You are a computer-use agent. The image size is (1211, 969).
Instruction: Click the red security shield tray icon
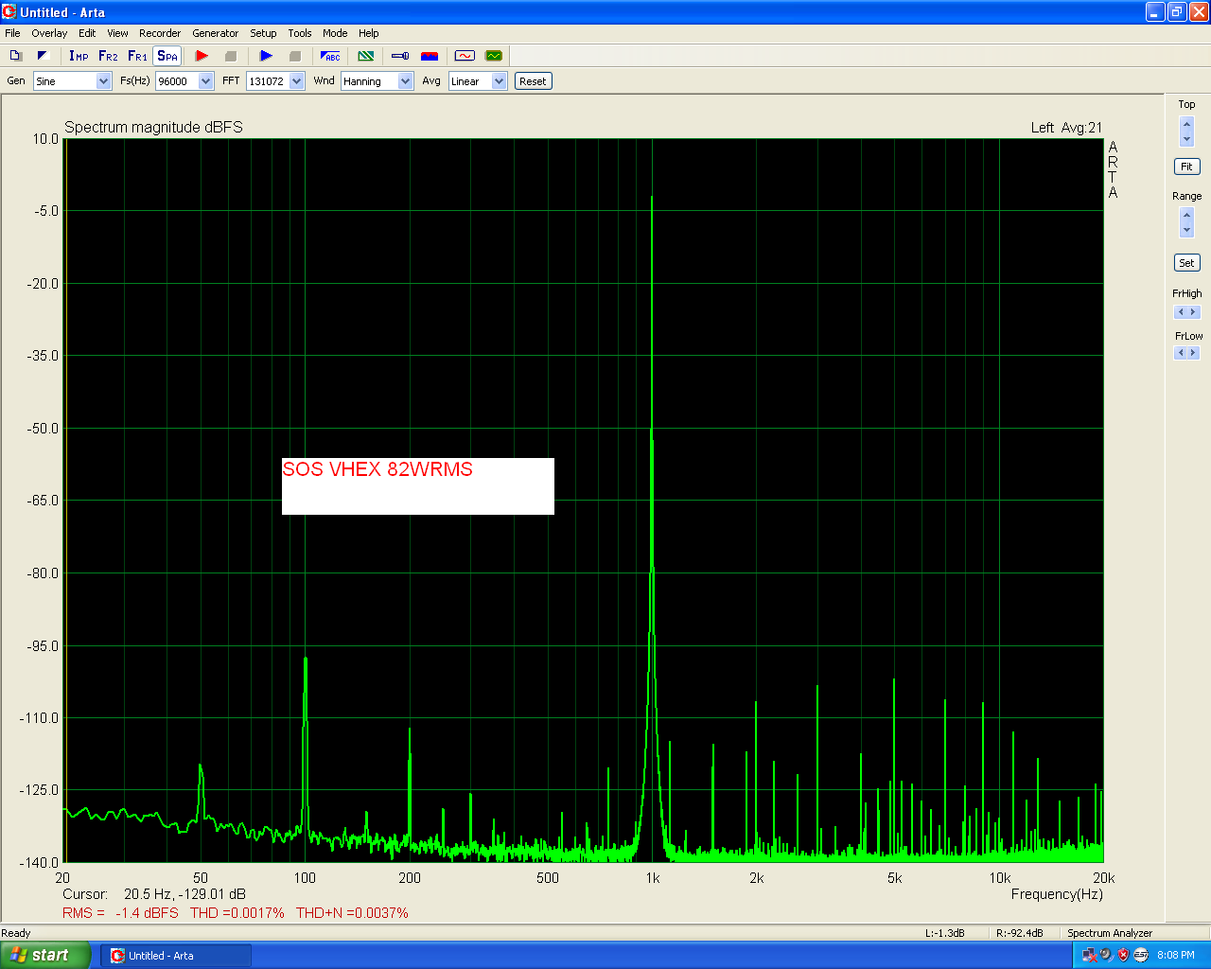pyautogui.click(x=1123, y=956)
